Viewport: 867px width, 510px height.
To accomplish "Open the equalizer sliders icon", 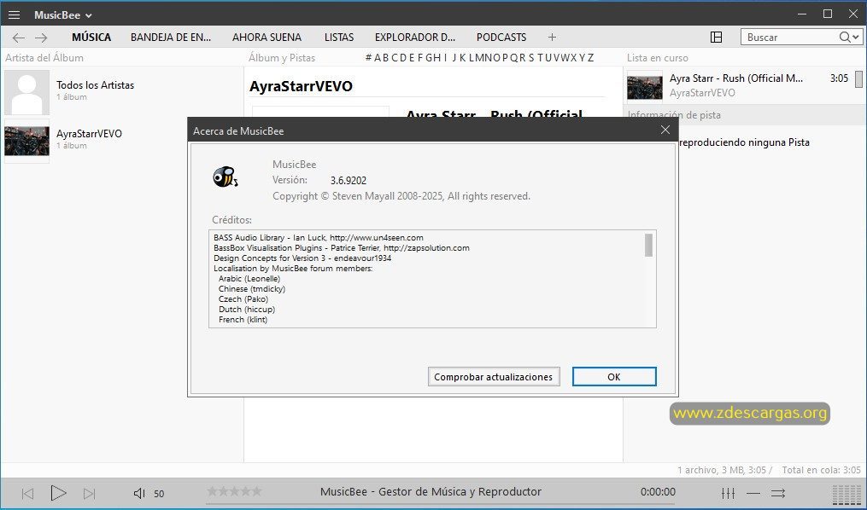I will [x=729, y=493].
